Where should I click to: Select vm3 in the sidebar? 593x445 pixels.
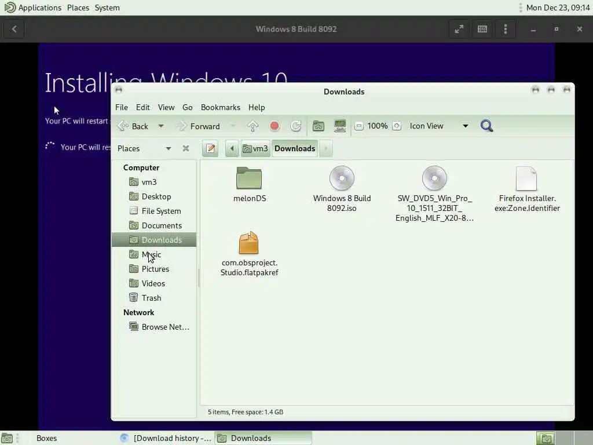click(x=154, y=182)
